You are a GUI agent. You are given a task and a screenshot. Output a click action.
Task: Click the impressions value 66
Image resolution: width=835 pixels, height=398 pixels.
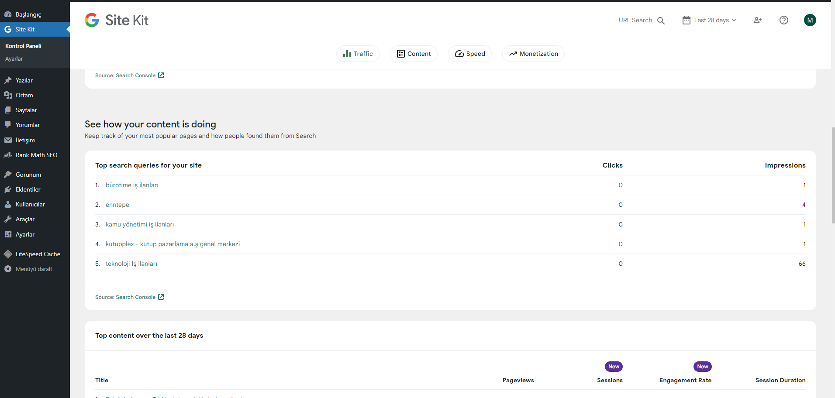coord(802,264)
